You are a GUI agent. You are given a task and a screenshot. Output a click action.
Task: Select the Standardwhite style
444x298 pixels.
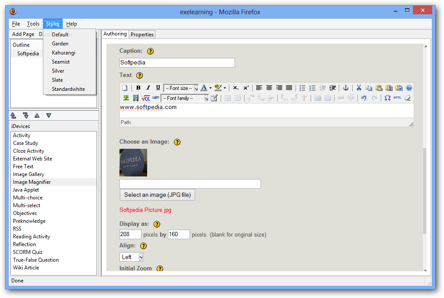pos(69,89)
